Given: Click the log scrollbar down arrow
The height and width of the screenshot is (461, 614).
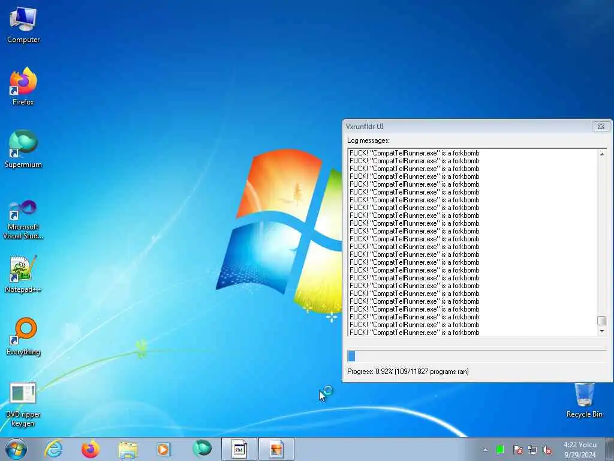Looking at the screenshot, I should pos(602,331).
